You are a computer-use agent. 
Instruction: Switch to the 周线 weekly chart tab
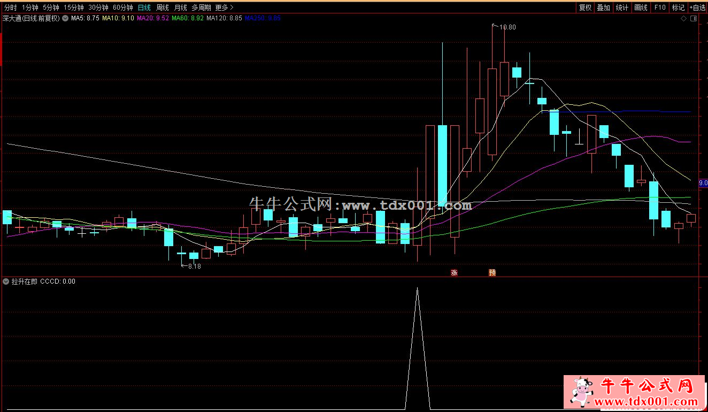tap(162, 8)
